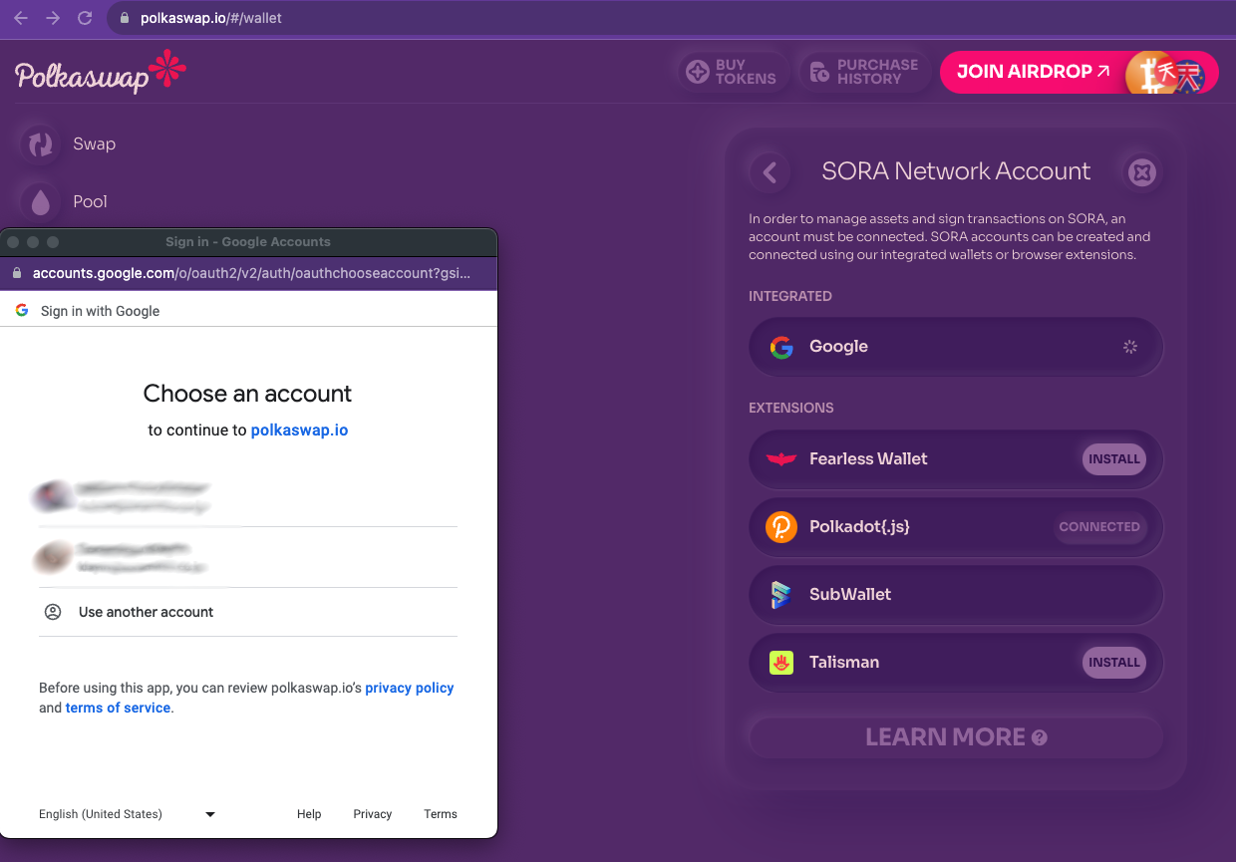Click the second account avatar

point(53,558)
